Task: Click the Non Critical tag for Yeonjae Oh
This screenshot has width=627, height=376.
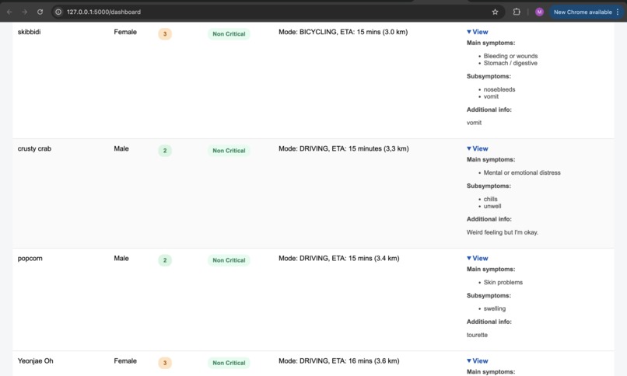Action: click(229, 363)
